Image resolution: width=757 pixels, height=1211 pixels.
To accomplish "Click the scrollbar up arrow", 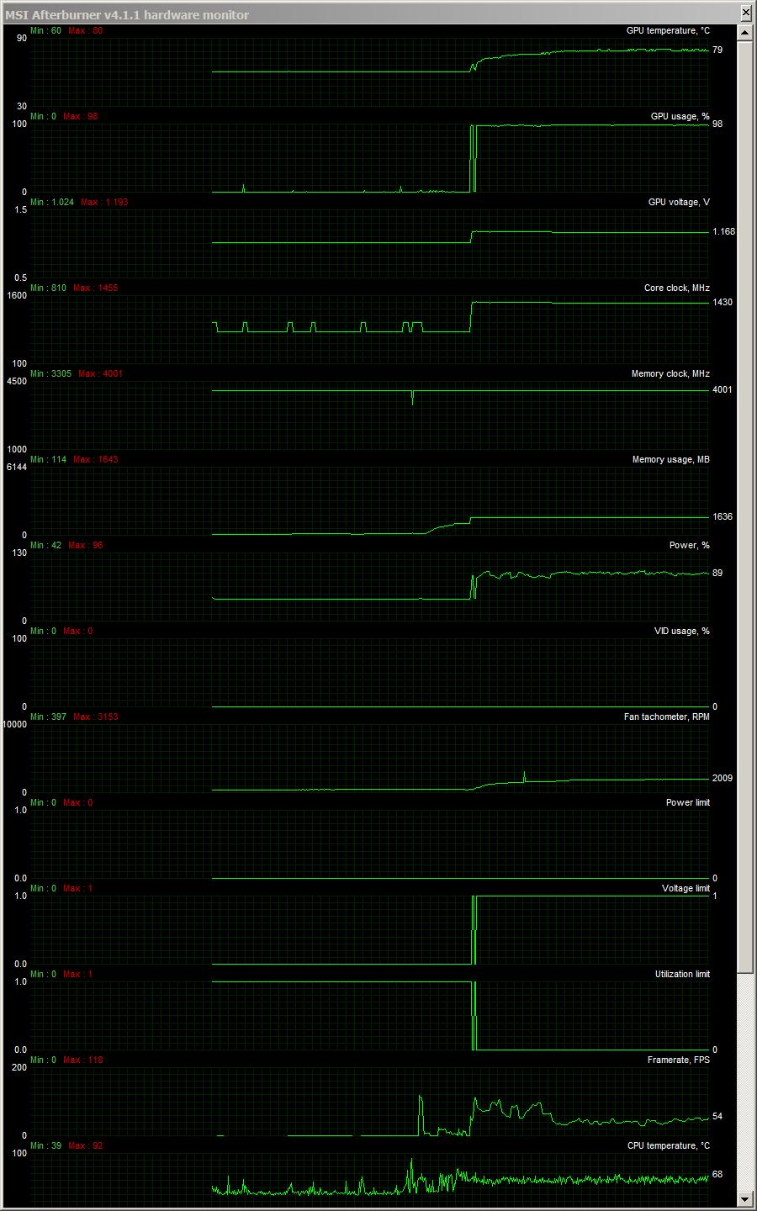I will 745,33.
